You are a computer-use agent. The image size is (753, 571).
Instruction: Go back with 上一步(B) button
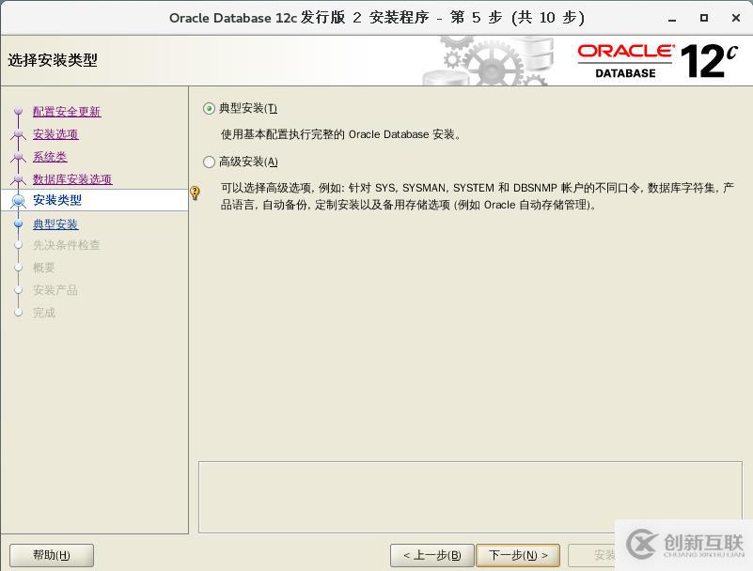pos(432,555)
